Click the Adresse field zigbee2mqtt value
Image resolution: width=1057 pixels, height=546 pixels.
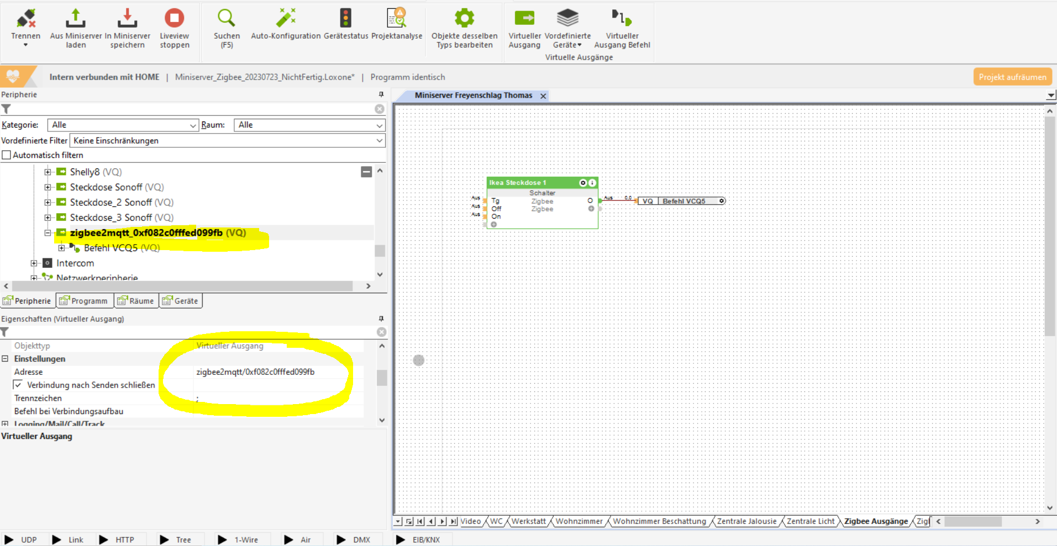pyautogui.click(x=255, y=372)
